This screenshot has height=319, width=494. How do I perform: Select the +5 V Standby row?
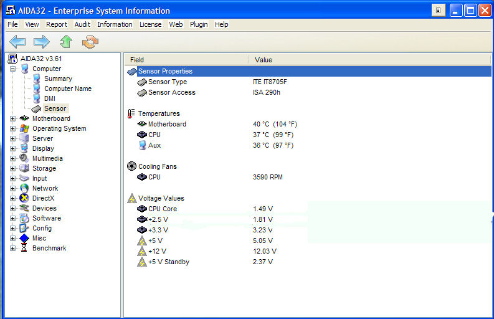(x=309, y=262)
